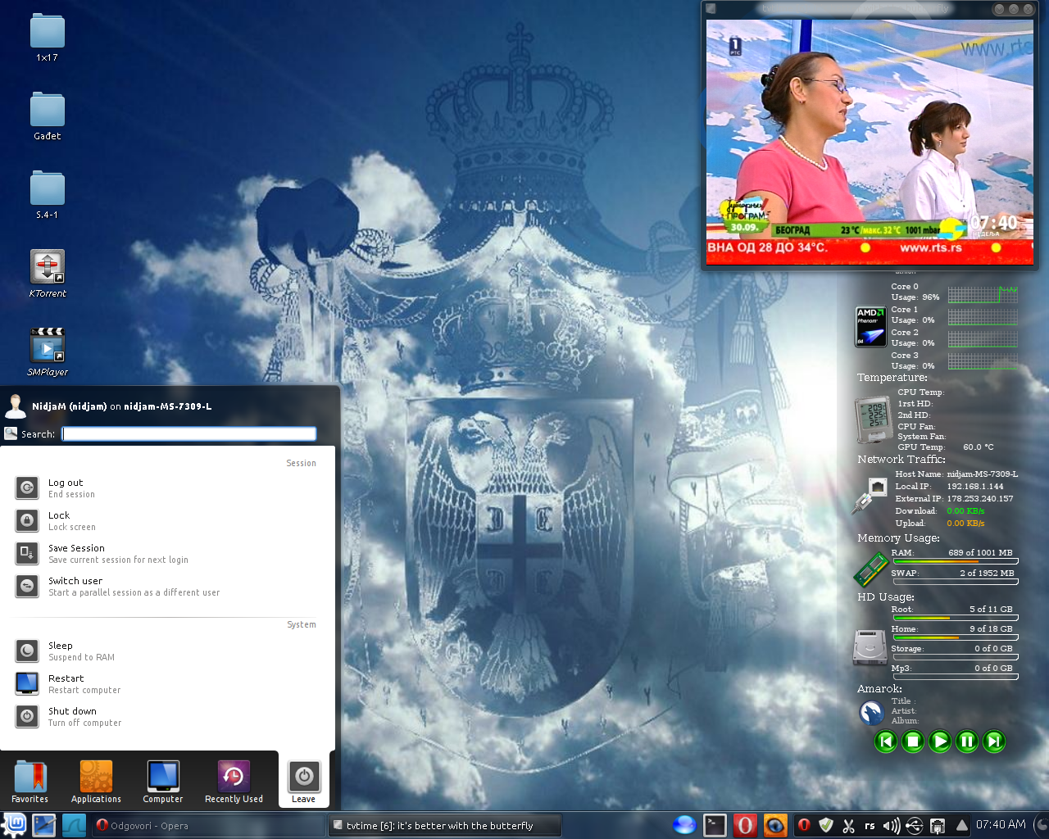Switch to the Favorites launcher tab
1049x839 pixels.
pos(30,781)
